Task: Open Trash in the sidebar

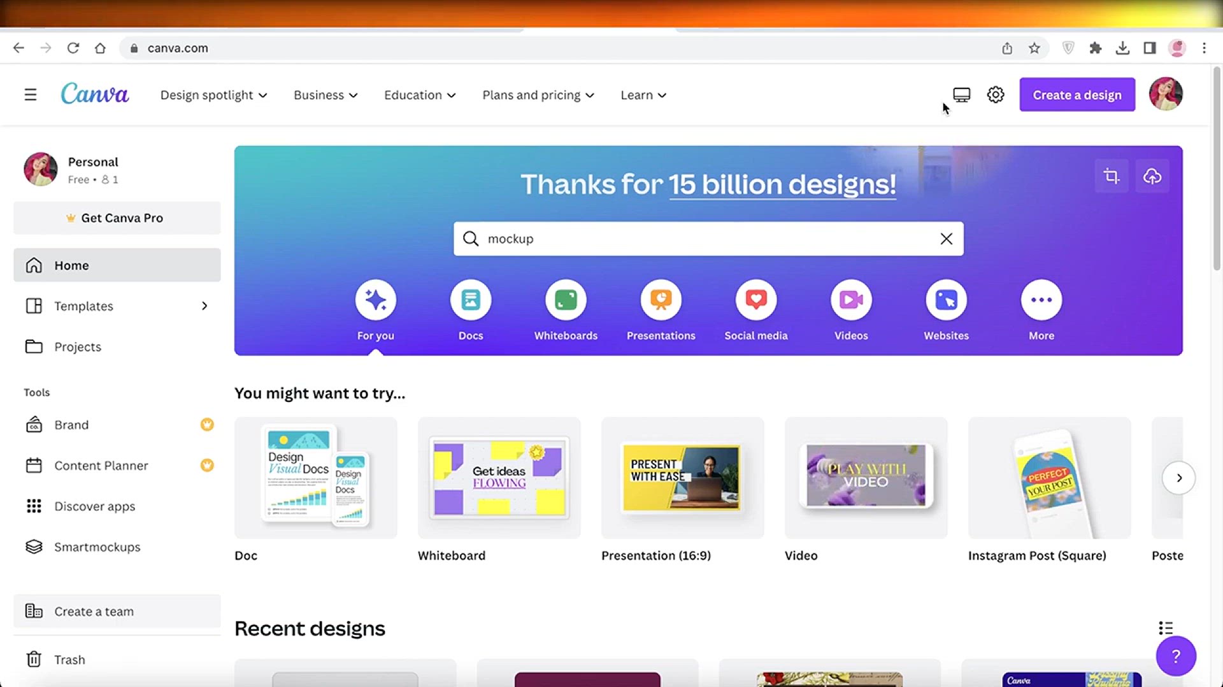Action: coord(117,660)
